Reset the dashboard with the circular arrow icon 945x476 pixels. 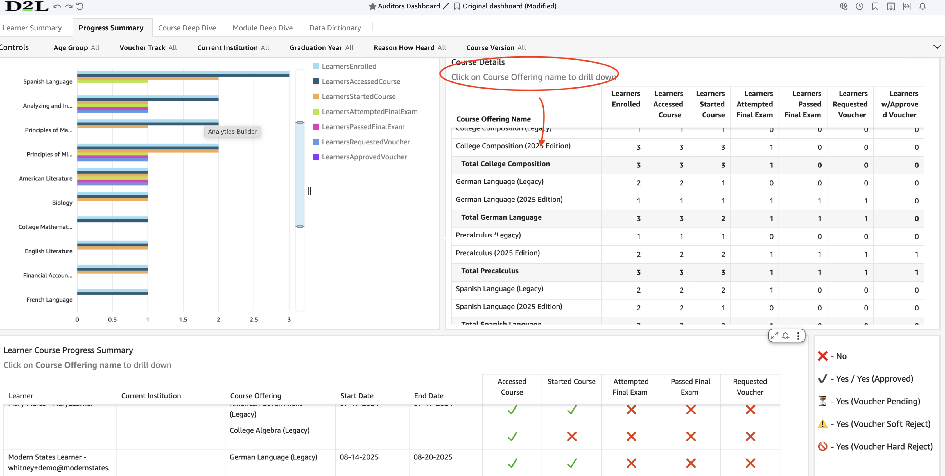(80, 6)
